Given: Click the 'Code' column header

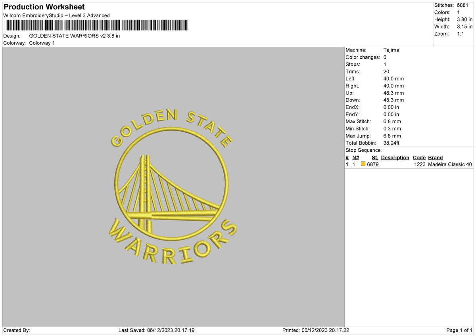Looking at the screenshot, I should (419, 157).
